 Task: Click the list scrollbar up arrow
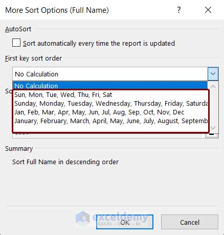(x=213, y=87)
